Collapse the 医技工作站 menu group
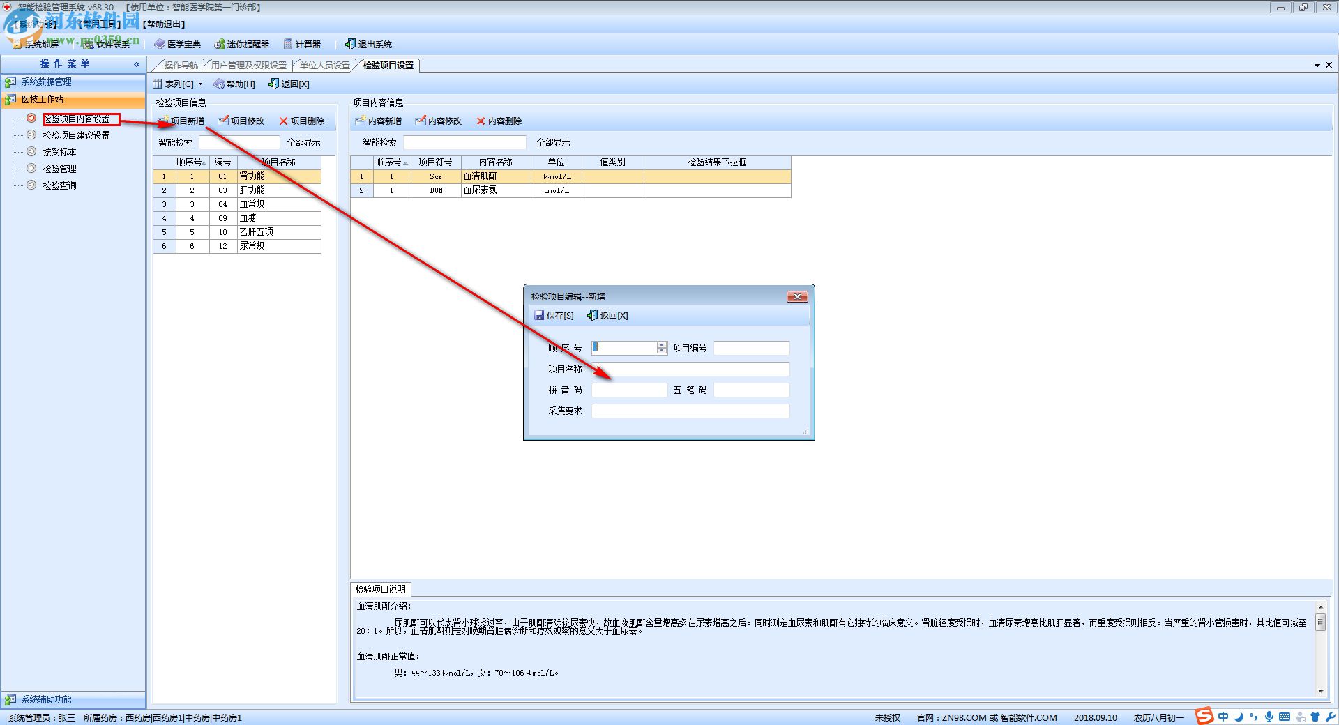 pos(73,99)
